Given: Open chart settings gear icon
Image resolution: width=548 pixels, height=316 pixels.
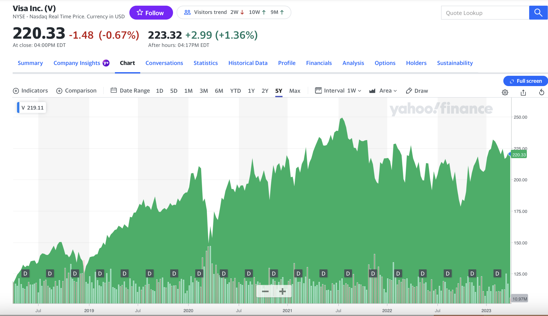Looking at the screenshot, I should click(x=505, y=92).
